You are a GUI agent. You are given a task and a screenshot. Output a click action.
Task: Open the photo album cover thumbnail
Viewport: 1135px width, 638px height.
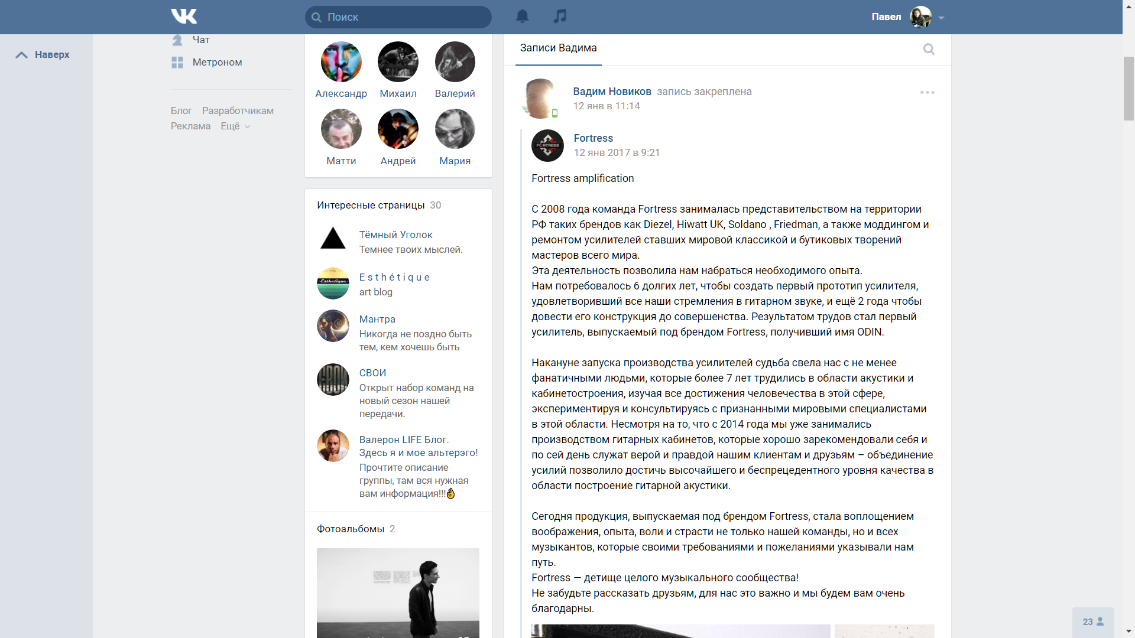coord(398,593)
